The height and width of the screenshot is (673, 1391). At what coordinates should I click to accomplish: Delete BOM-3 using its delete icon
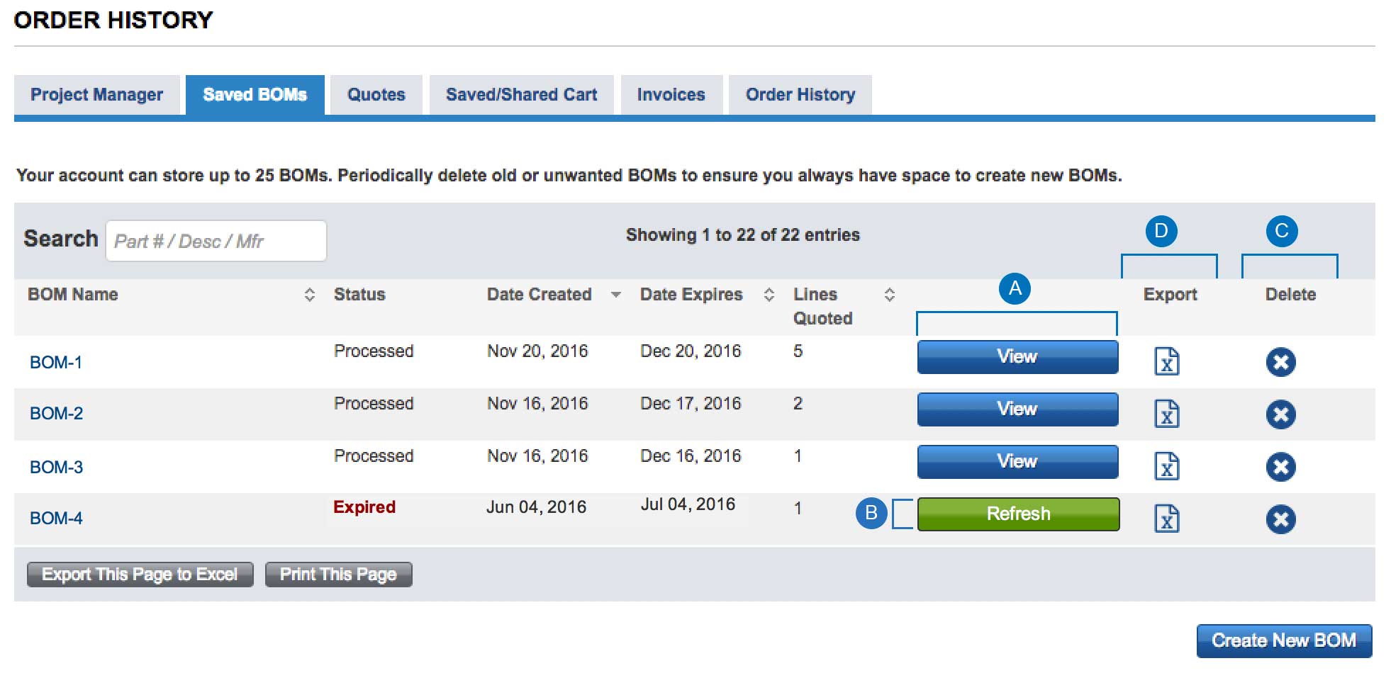(x=1280, y=466)
